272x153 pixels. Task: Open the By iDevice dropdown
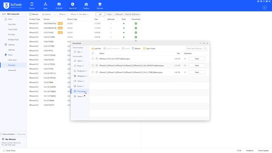click(x=49, y=14)
